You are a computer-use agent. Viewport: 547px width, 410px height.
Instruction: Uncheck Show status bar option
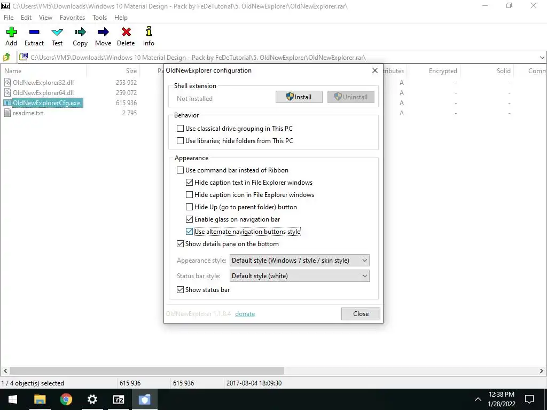point(181,290)
